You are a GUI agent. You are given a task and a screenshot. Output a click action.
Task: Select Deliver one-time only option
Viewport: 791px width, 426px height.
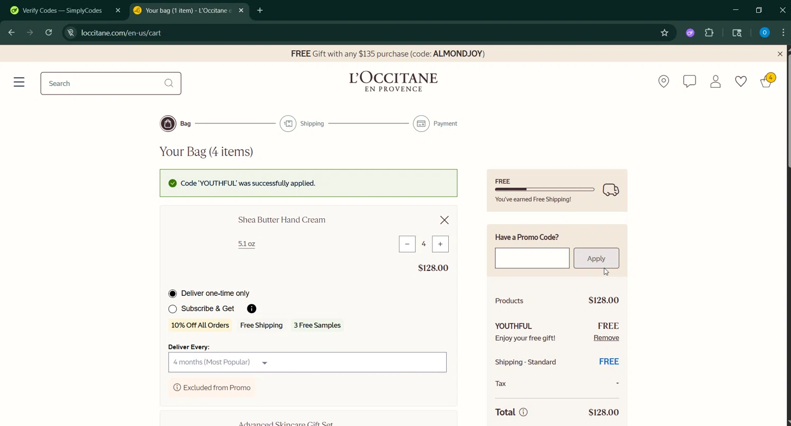172,294
